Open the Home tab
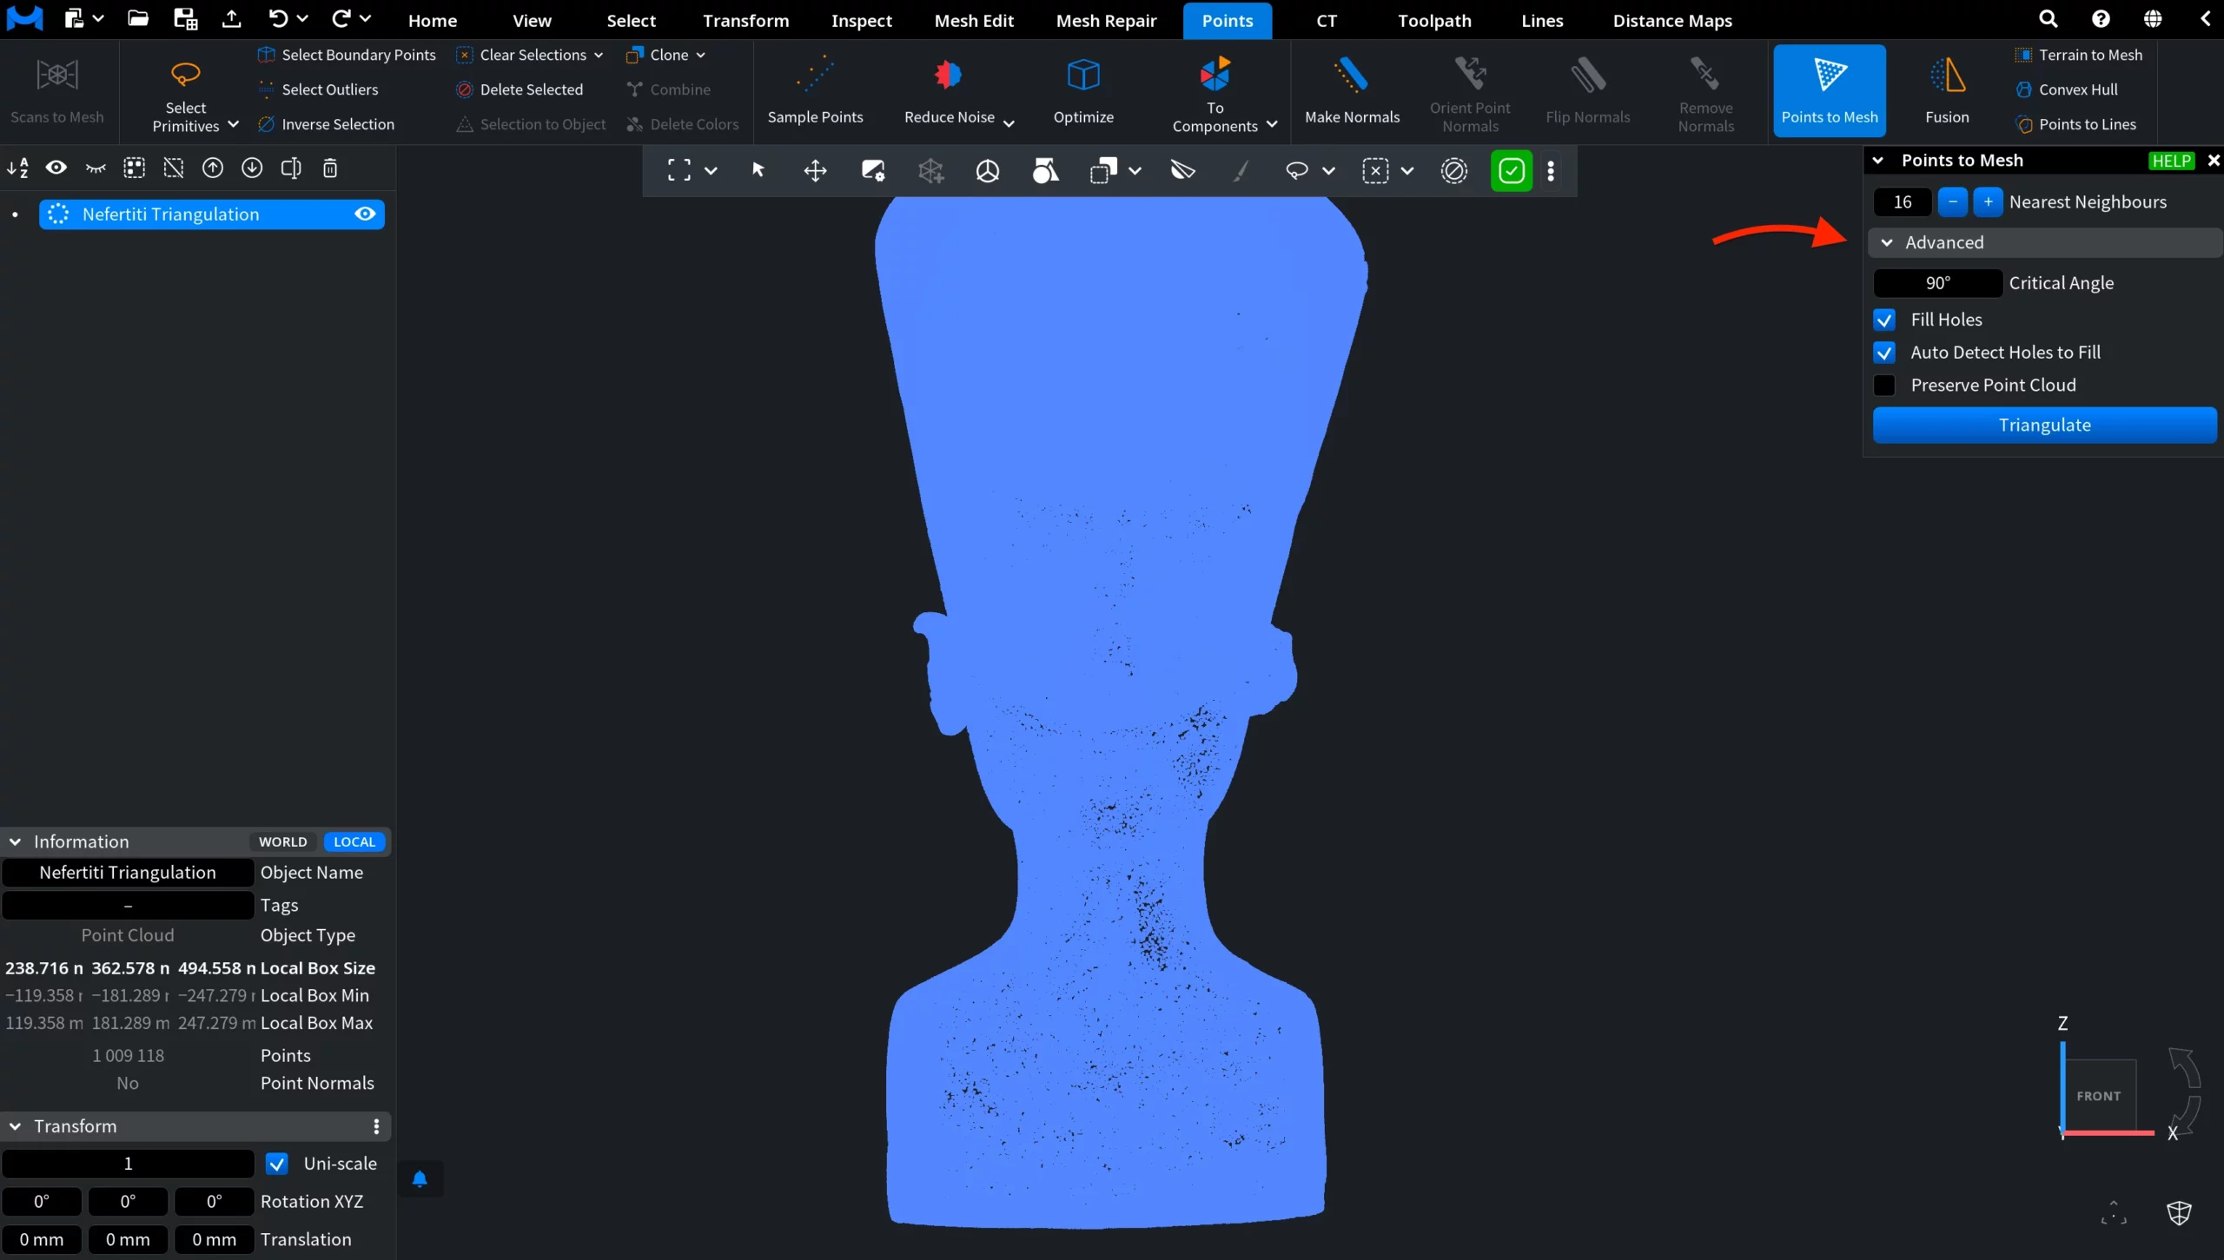This screenshot has height=1260, width=2224. click(x=432, y=20)
